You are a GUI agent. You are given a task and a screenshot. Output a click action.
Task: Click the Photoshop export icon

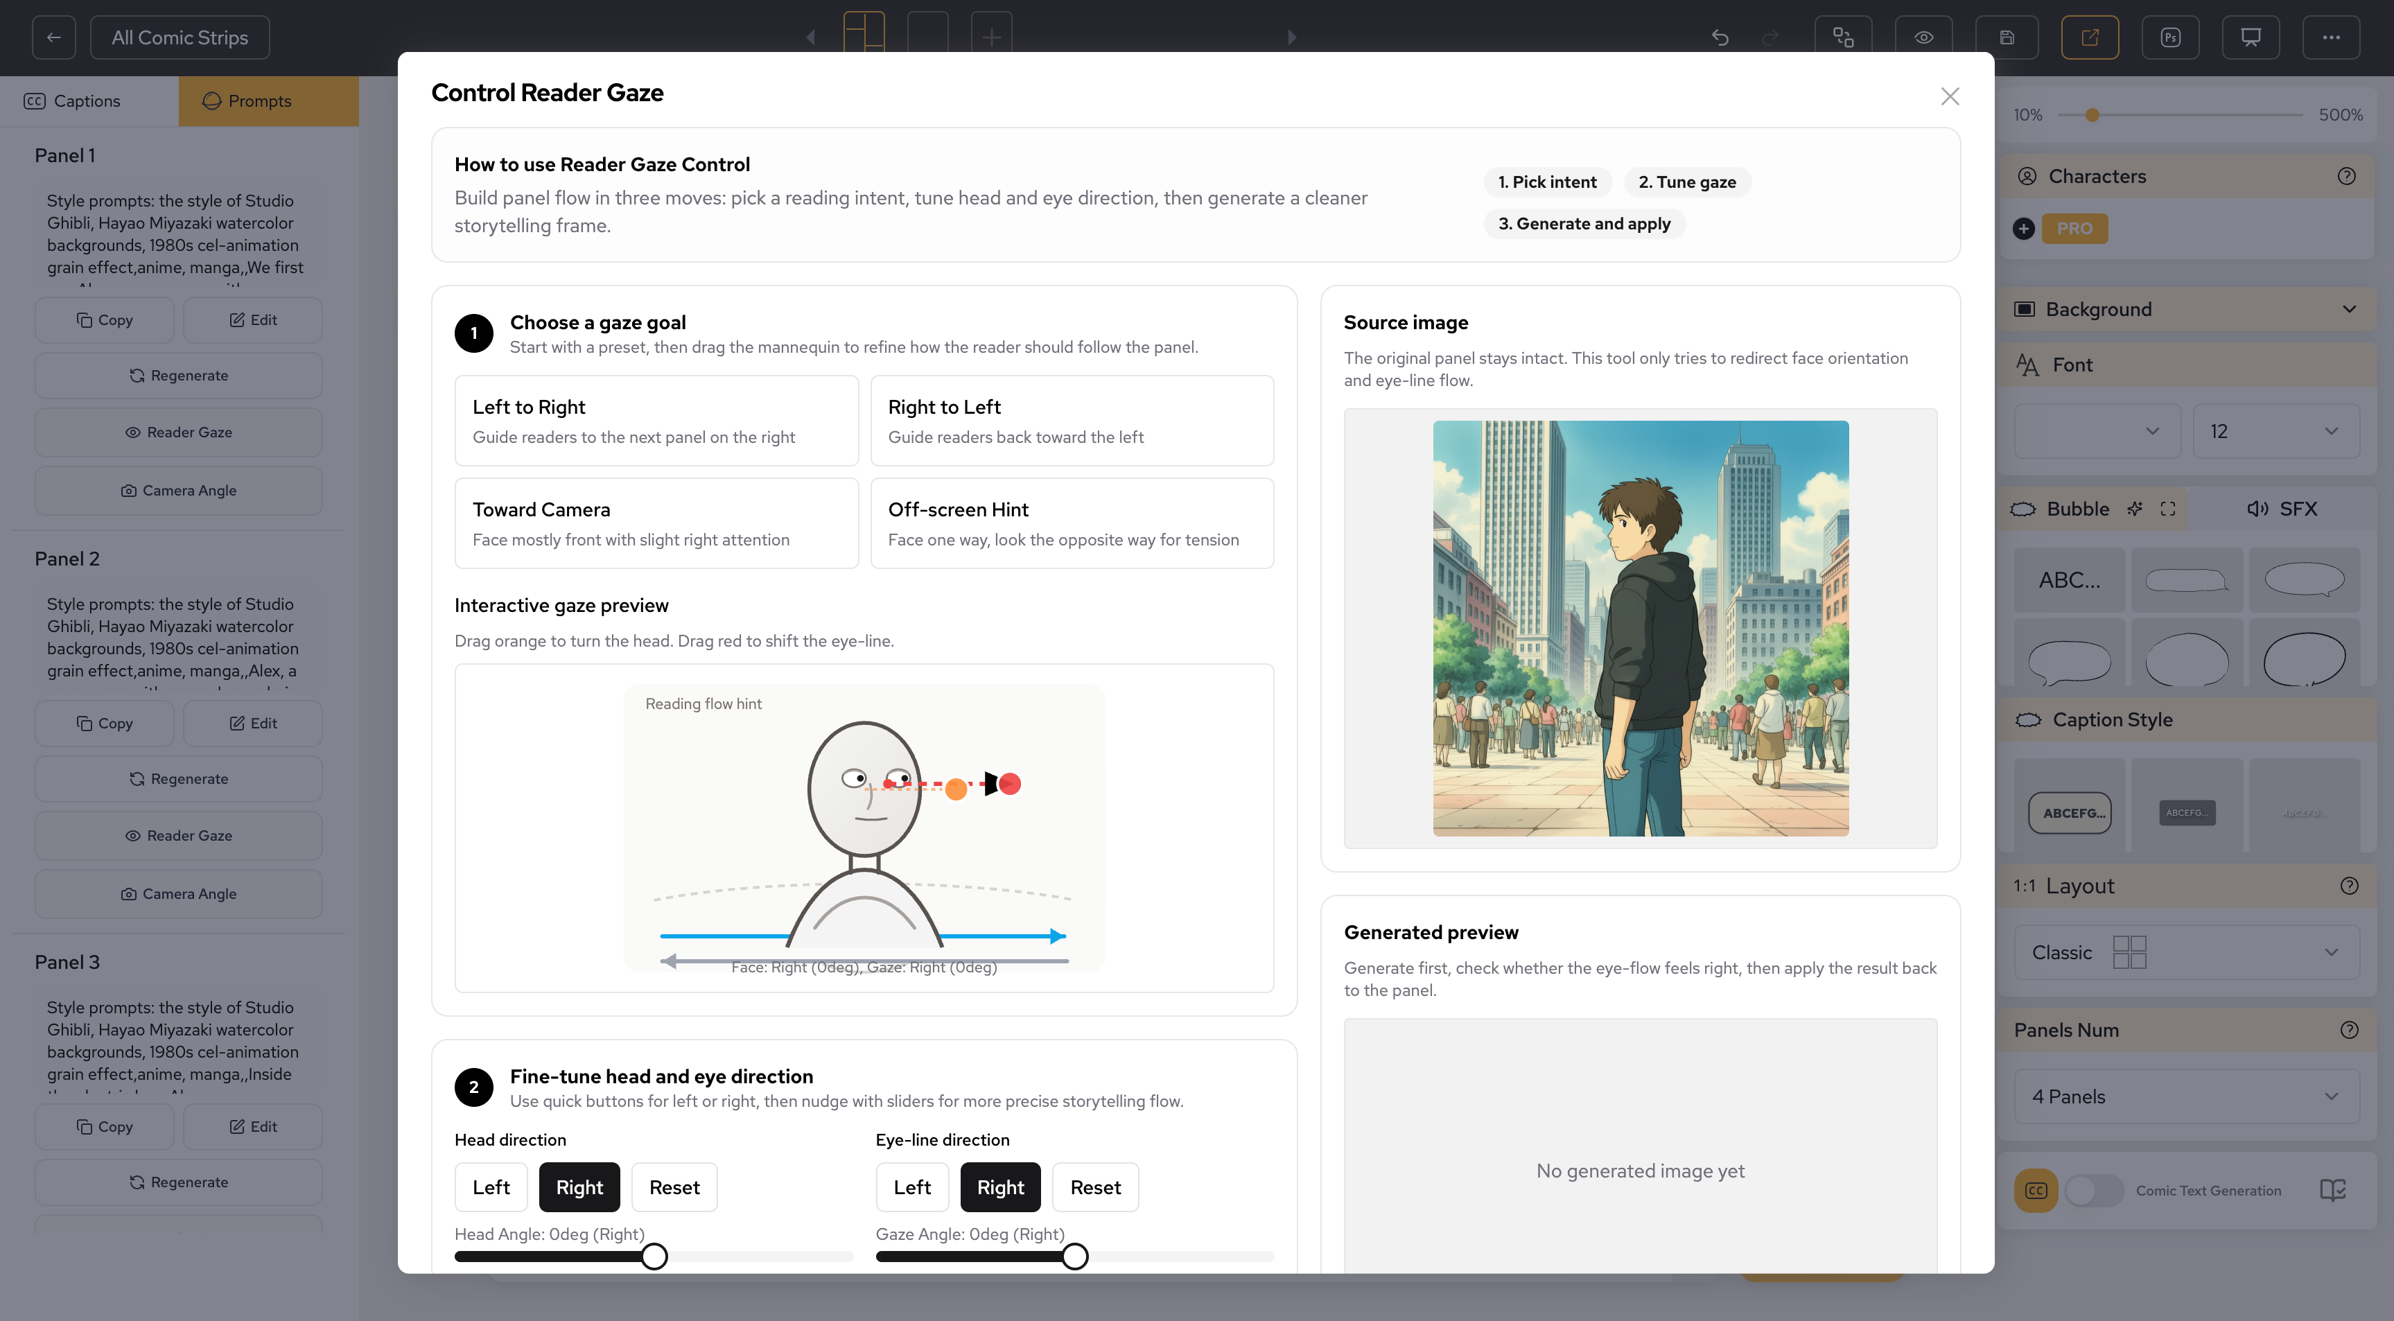pyautogui.click(x=2170, y=37)
